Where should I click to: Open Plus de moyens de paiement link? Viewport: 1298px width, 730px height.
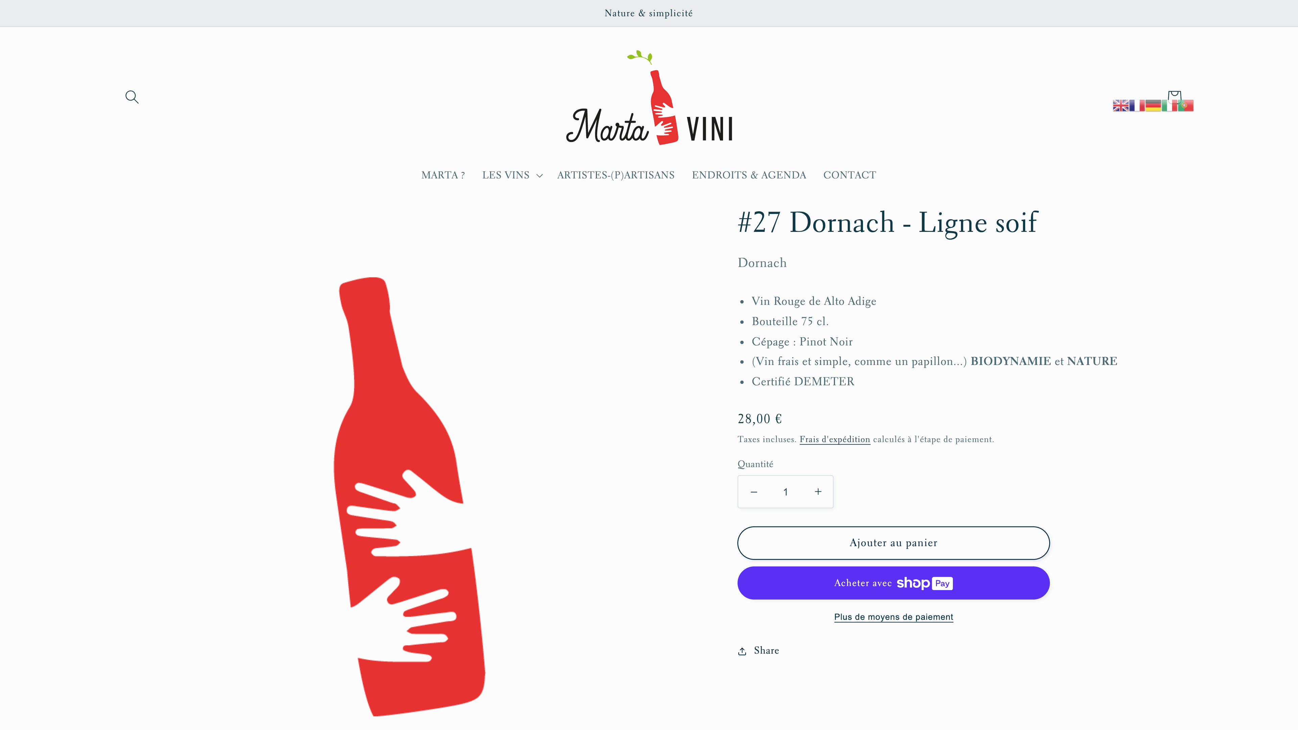[893, 617]
